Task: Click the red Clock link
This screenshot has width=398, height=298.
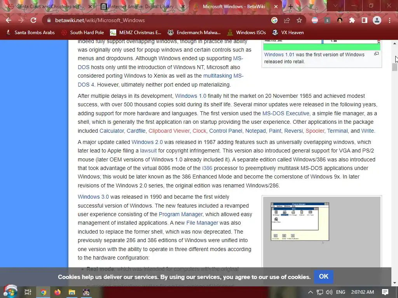Action: click(x=199, y=131)
